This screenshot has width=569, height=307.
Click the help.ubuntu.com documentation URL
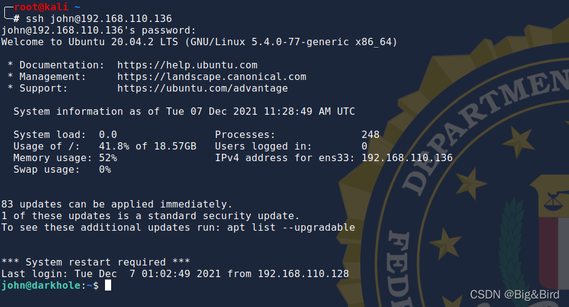[187, 65]
